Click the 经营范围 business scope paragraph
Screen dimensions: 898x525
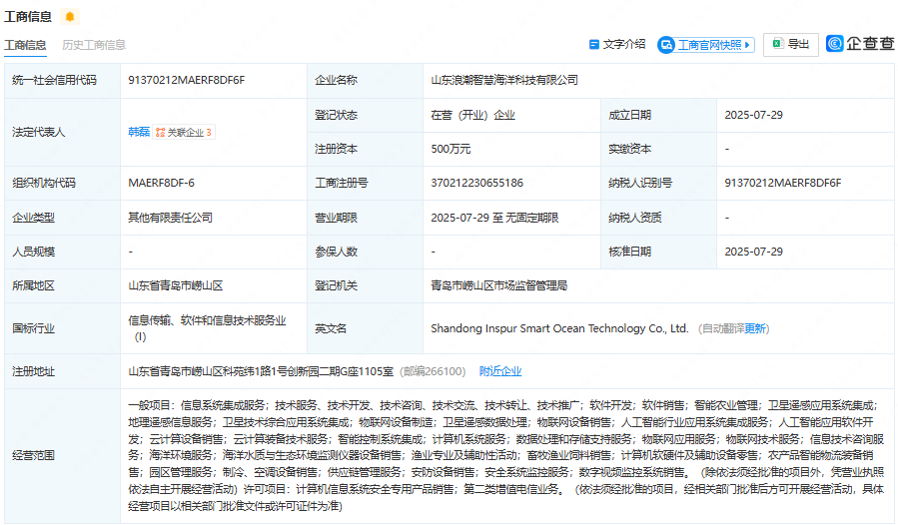506,456
